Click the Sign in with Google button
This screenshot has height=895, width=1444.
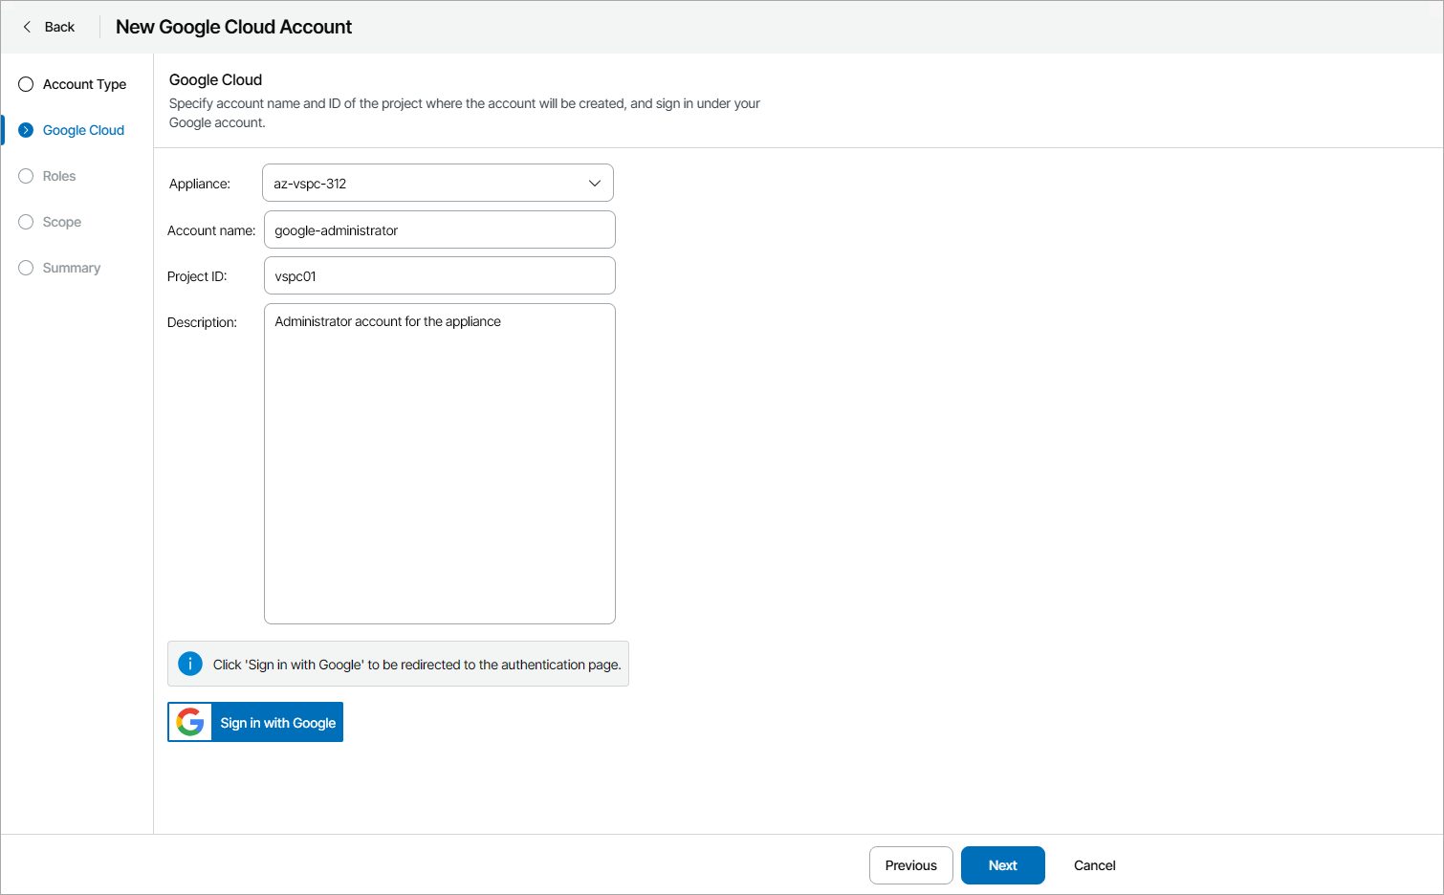[277, 722]
